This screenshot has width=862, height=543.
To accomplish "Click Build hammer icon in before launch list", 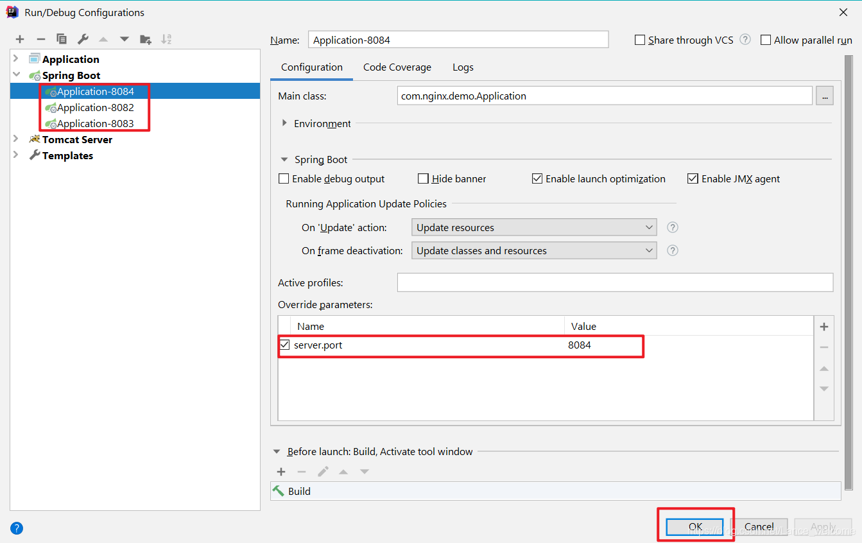I will click(x=279, y=491).
